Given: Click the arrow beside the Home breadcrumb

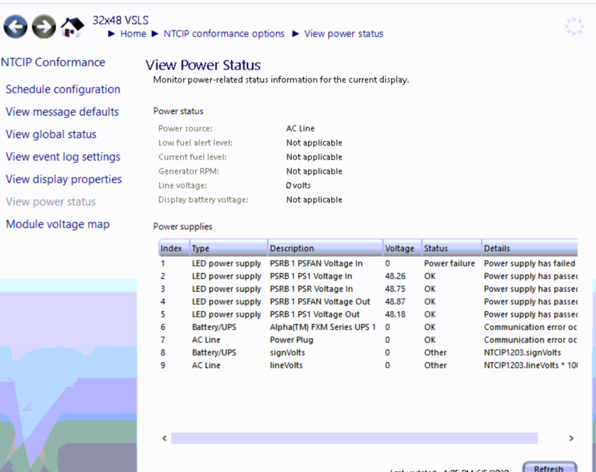Looking at the screenshot, I should coord(113,33).
